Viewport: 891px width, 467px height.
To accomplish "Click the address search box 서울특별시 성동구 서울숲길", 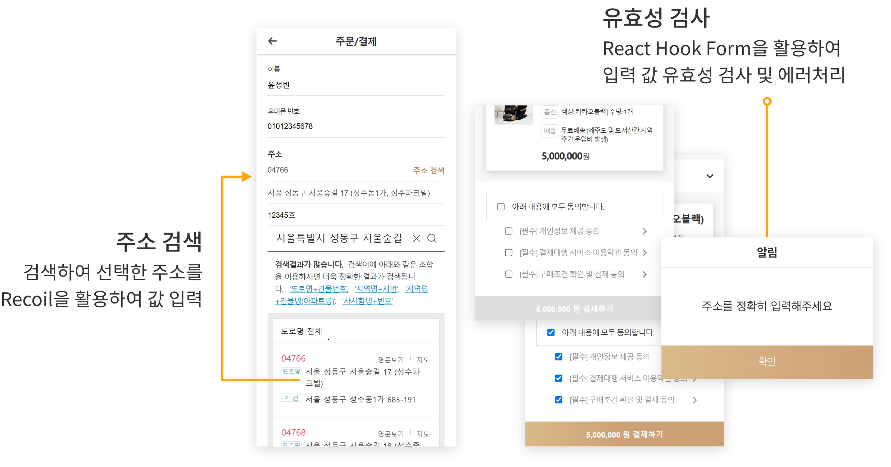I will pyautogui.click(x=339, y=239).
